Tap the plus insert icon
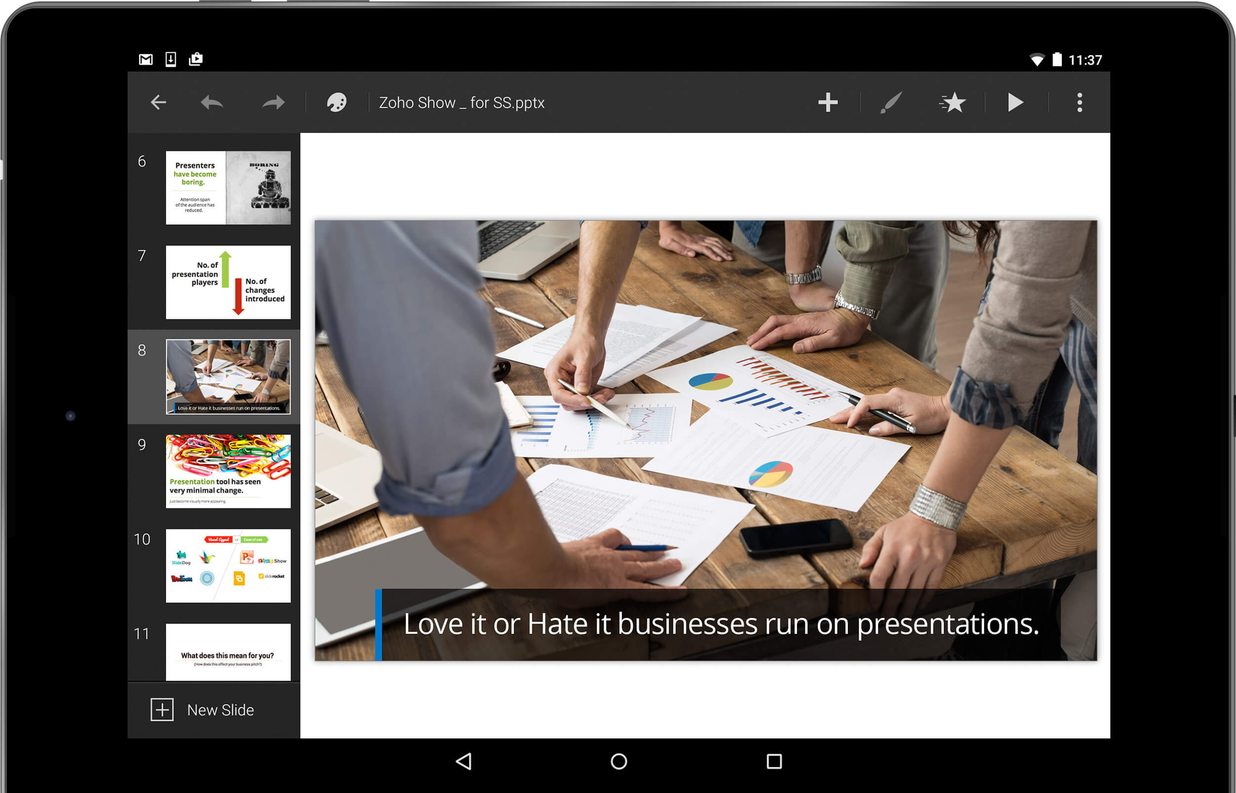 click(828, 103)
